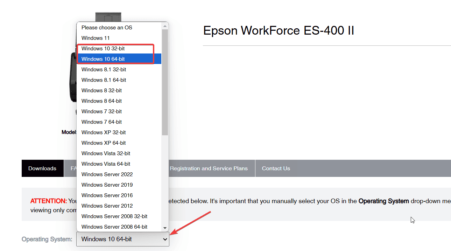Choose Windows Server 2012 option
This screenshot has height=251, width=451.
click(x=119, y=206)
